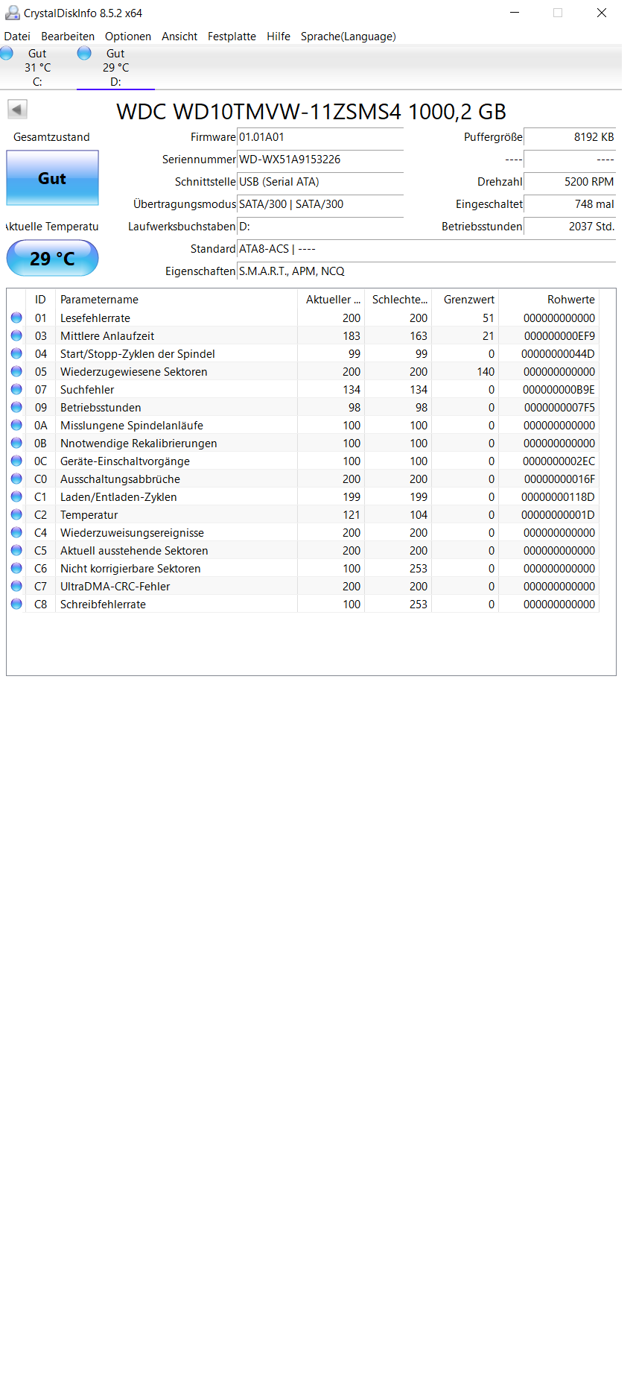Click raw value 00000000118D
Image resolution: width=636 pixels, height=1379 pixels.
pyautogui.click(x=558, y=497)
